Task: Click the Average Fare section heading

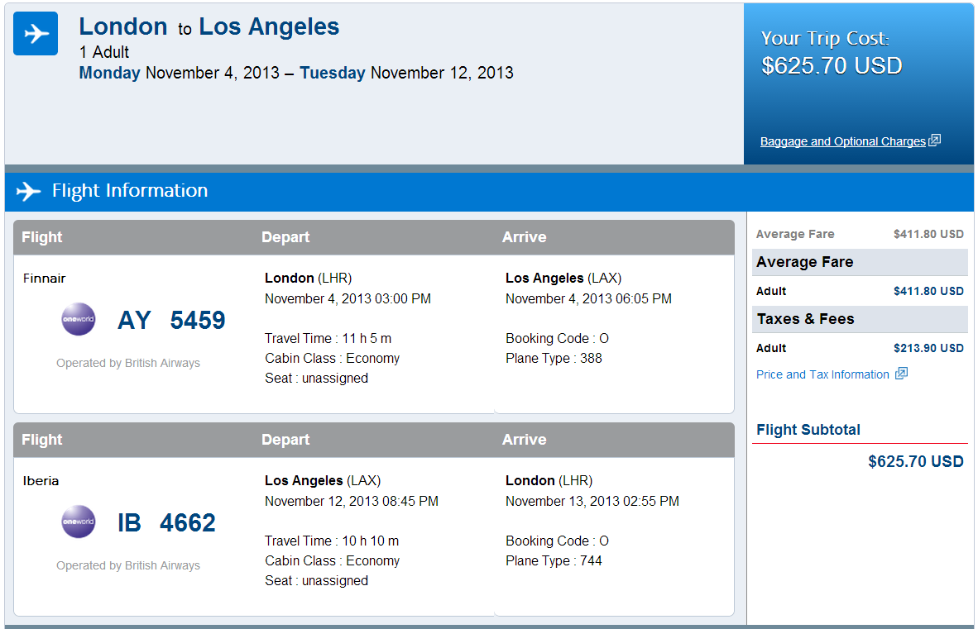Action: (804, 262)
